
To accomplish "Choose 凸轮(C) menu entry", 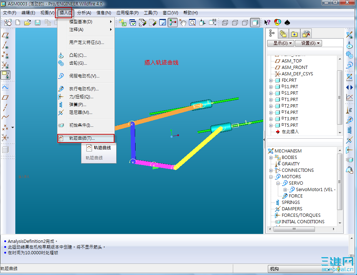I will 86,55.
